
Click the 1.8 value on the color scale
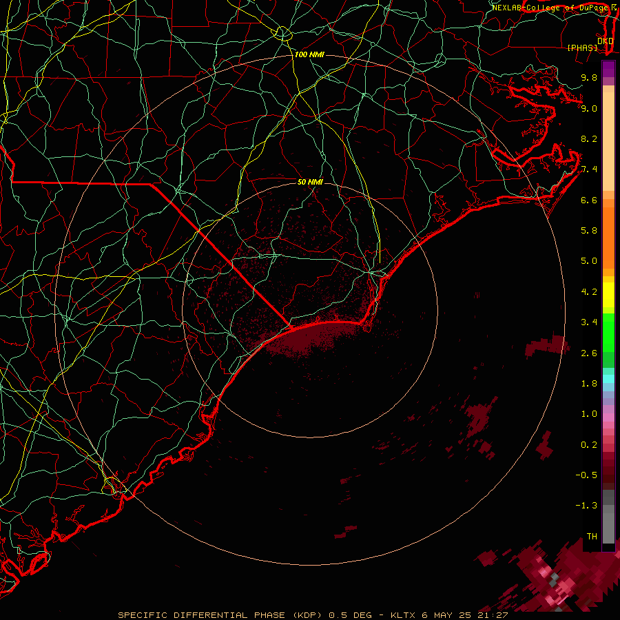(x=589, y=384)
